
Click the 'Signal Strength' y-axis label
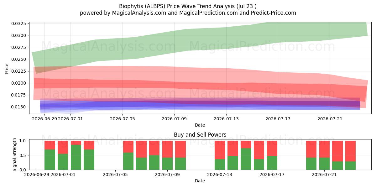coord(15,155)
